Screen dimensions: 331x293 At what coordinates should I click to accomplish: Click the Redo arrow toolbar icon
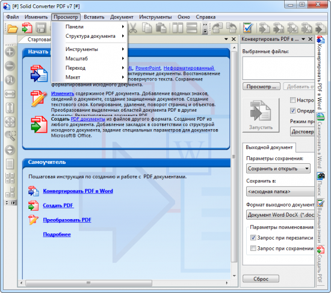231,28
